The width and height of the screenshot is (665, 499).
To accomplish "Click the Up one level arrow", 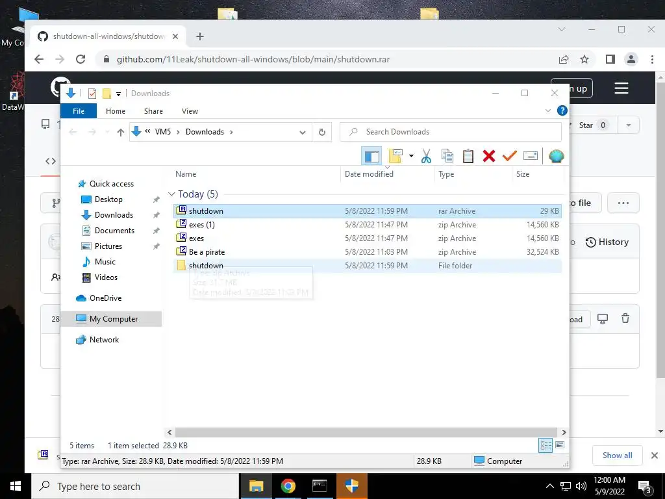I will click(120, 133).
